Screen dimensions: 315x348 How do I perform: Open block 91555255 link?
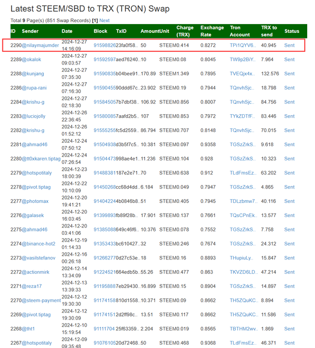104,130
